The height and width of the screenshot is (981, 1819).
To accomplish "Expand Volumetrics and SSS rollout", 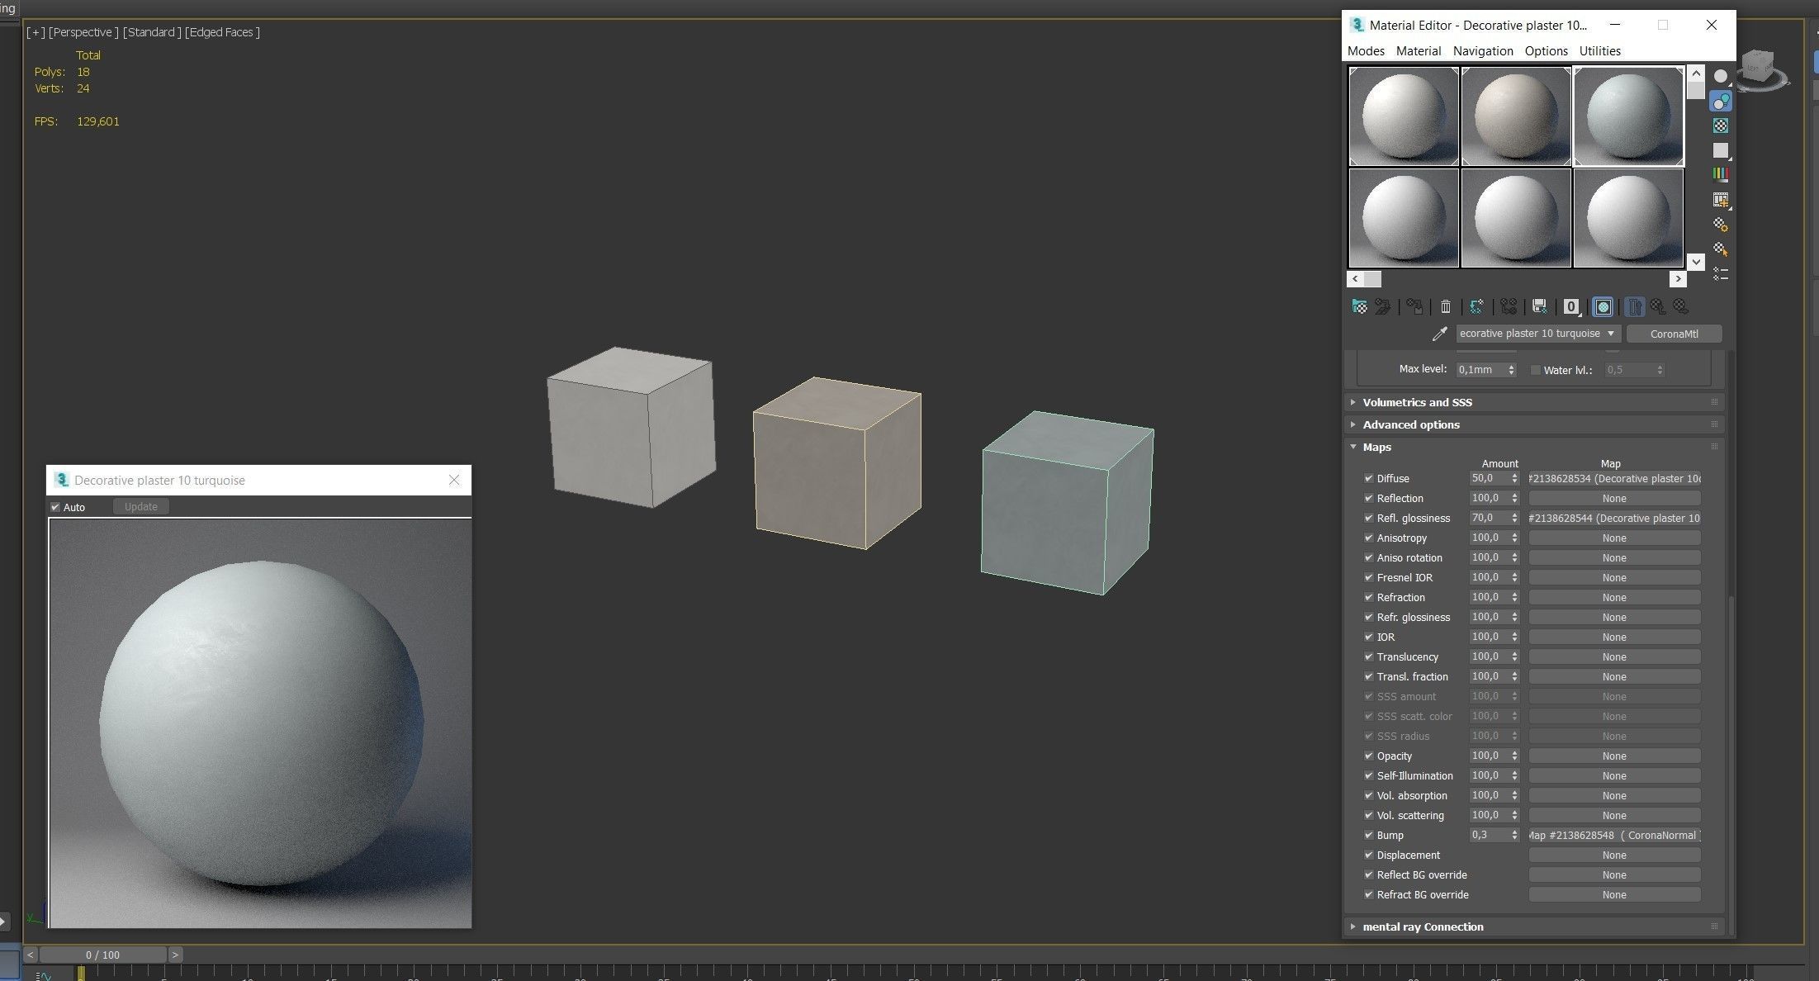I will [1417, 402].
